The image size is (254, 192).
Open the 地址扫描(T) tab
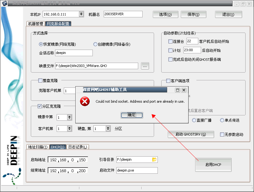[38, 147]
